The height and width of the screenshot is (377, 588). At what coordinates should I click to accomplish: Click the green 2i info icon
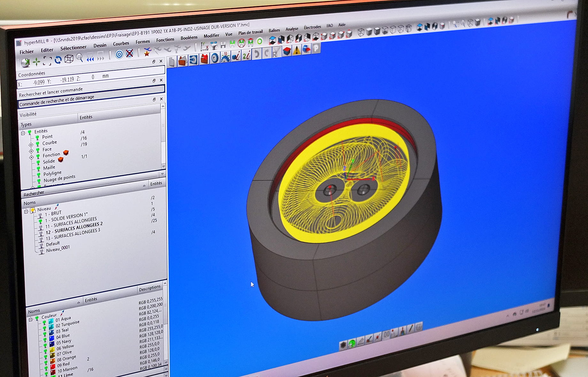[x=246, y=55]
